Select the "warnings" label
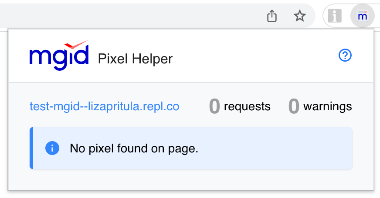 (327, 106)
